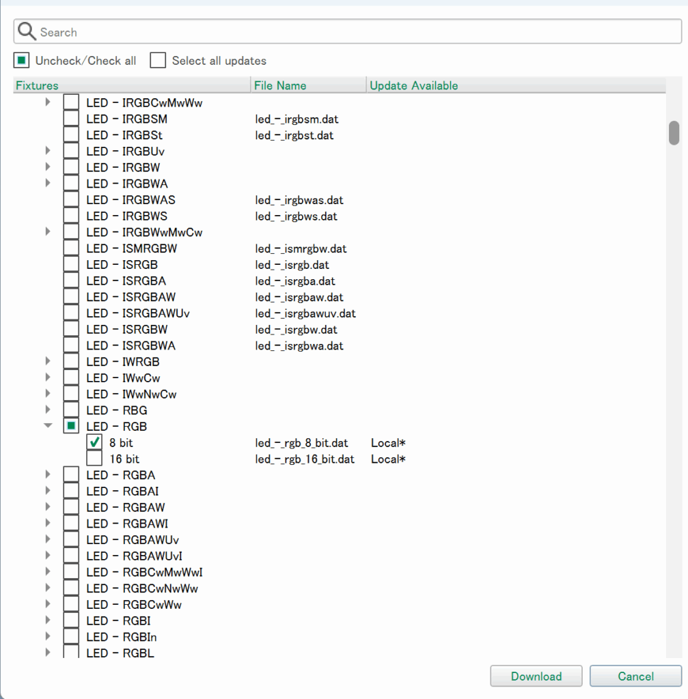Viewport: 688px width, 699px height.
Task: Expand LED - RGBI tree node
Action: (48, 620)
